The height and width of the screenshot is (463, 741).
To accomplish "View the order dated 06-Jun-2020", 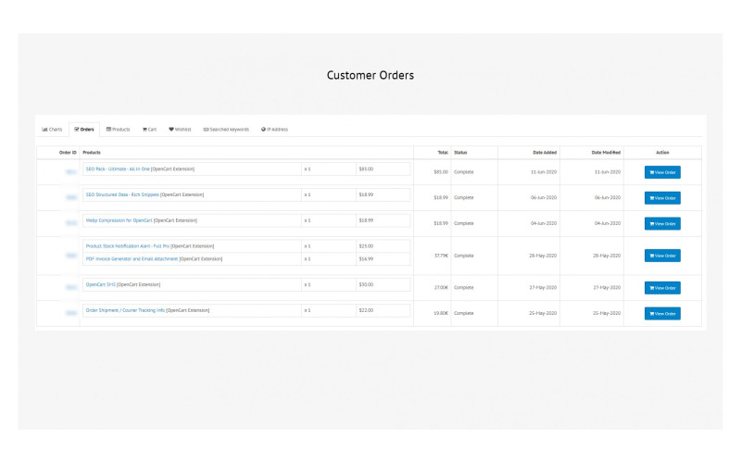I will pyautogui.click(x=662, y=197).
